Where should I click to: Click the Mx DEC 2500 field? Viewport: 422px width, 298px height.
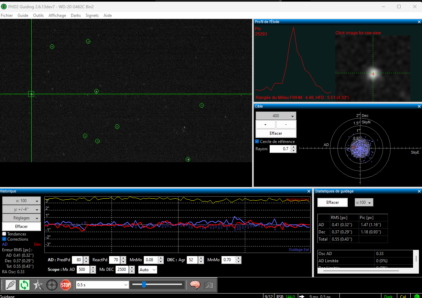pyautogui.click(x=122, y=269)
